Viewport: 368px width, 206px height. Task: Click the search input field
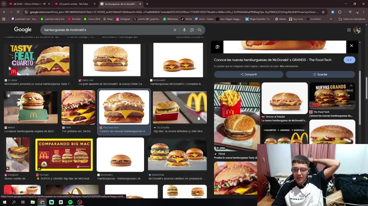[x=108, y=30]
